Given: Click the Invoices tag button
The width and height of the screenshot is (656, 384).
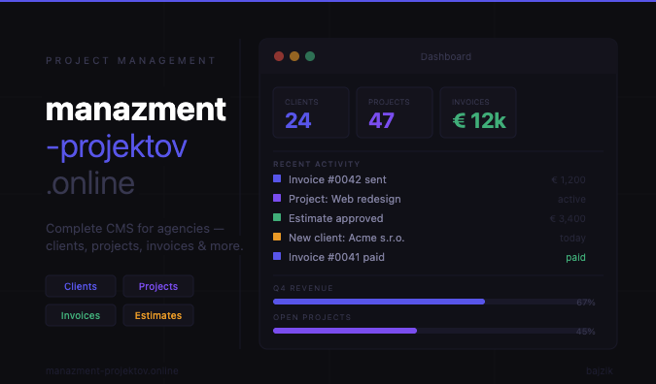Looking at the screenshot, I should point(81,315).
